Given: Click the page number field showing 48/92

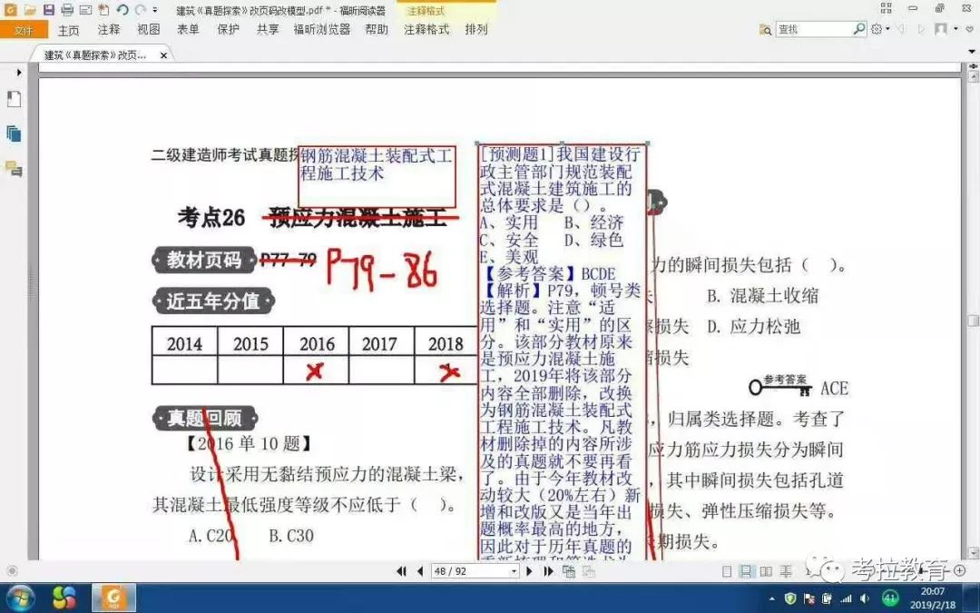Looking at the screenshot, I should (x=463, y=571).
